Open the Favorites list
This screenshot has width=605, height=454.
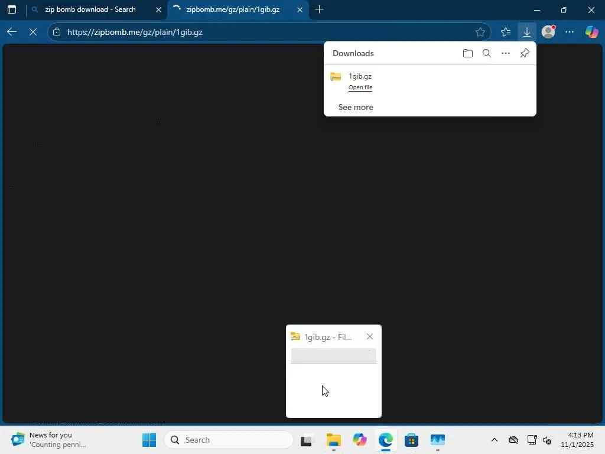pyautogui.click(x=506, y=32)
